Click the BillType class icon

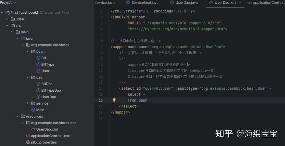[38, 64]
